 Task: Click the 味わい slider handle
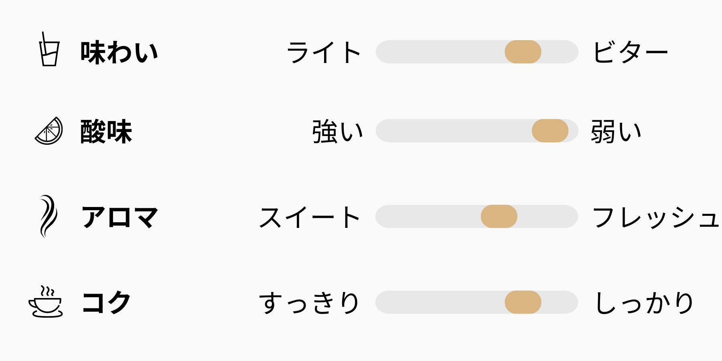[523, 52]
